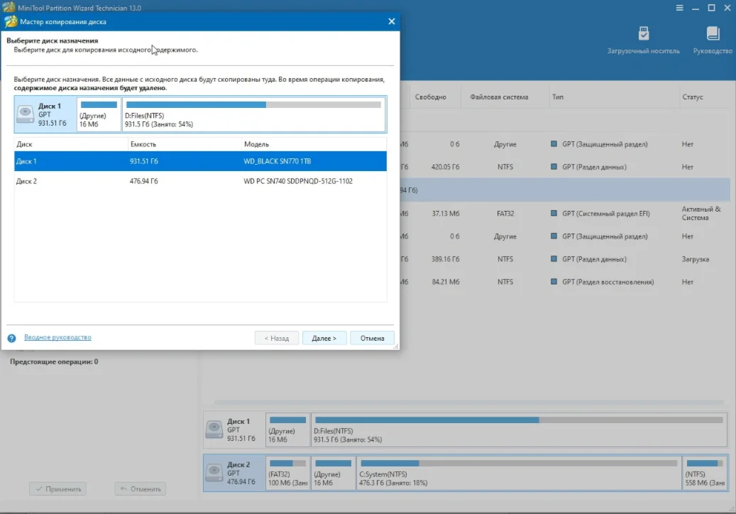Viewport: 736px width, 514px height.
Task: Click the help question-mark icon in the wizard
Action: 11,338
